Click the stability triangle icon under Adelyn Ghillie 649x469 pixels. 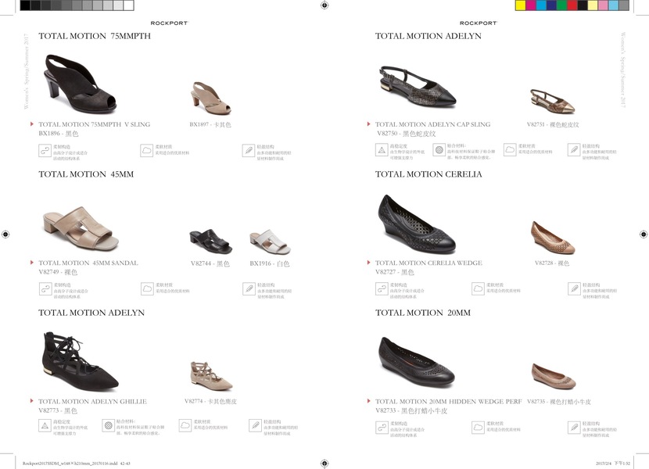click(x=45, y=425)
